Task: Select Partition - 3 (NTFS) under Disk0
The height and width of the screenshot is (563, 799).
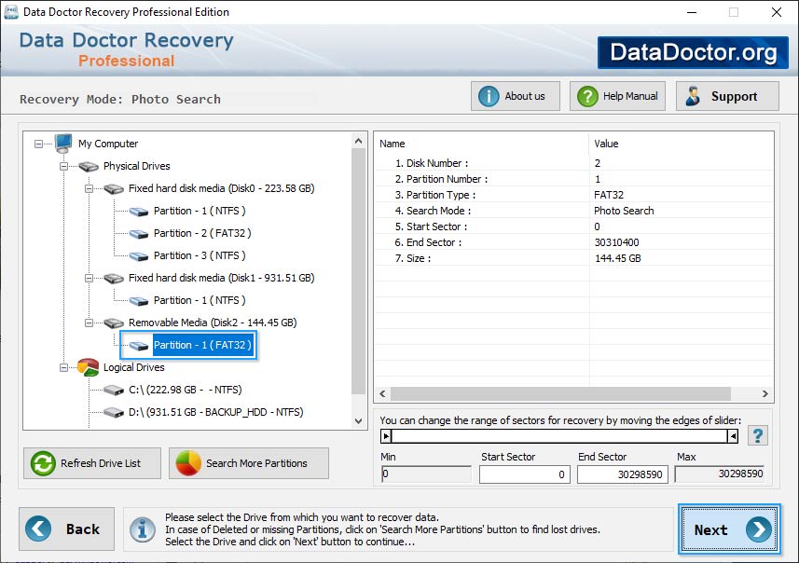Action: (200, 255)
